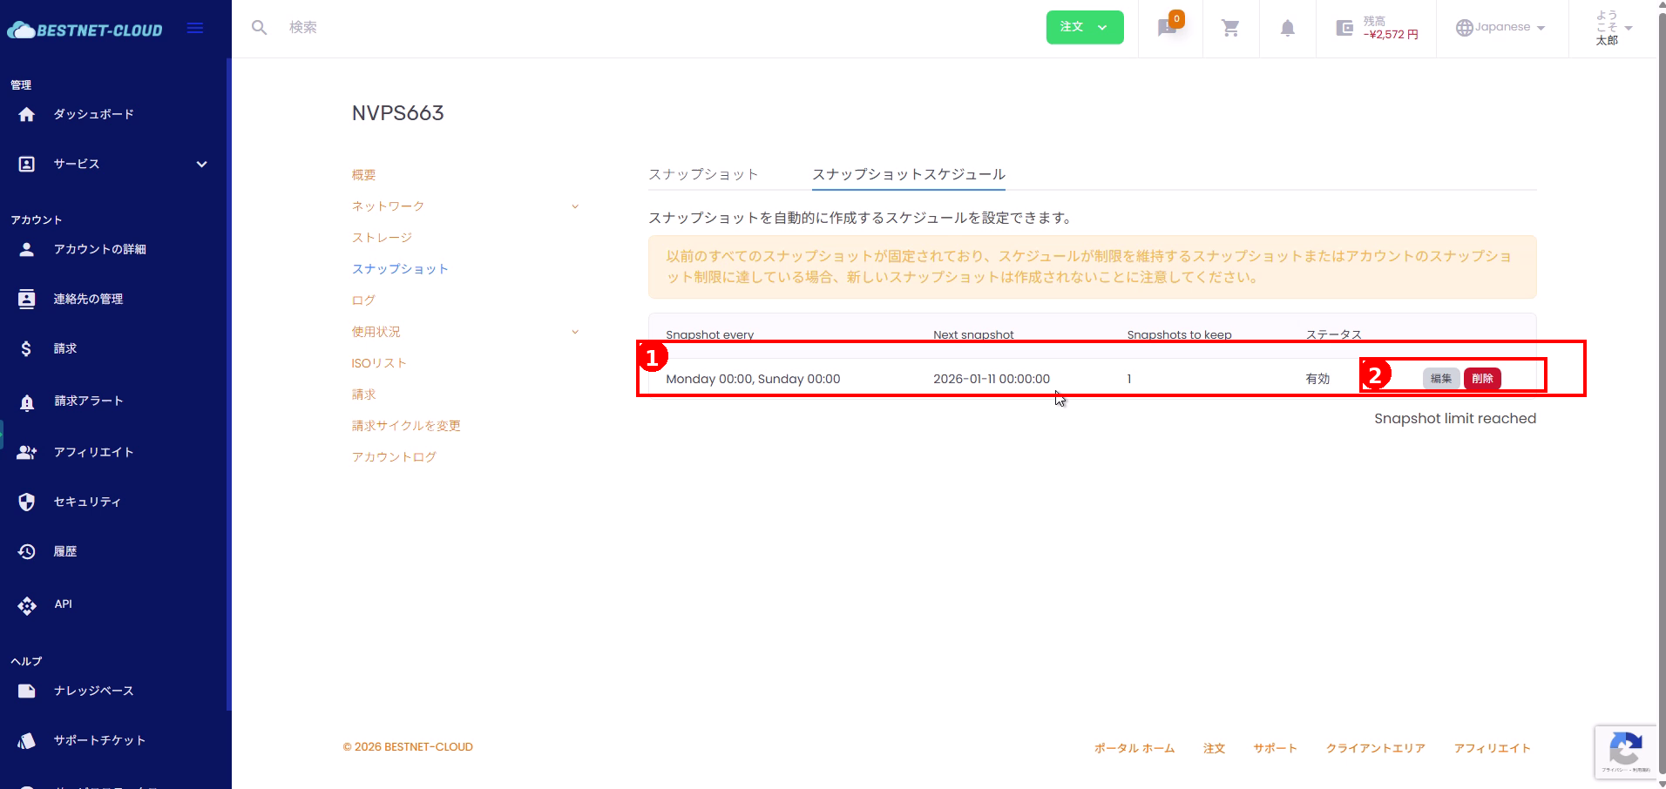1666x789 pixels.
Task: Click the API icon in sidebar
Action: click(x=27, y=604)
